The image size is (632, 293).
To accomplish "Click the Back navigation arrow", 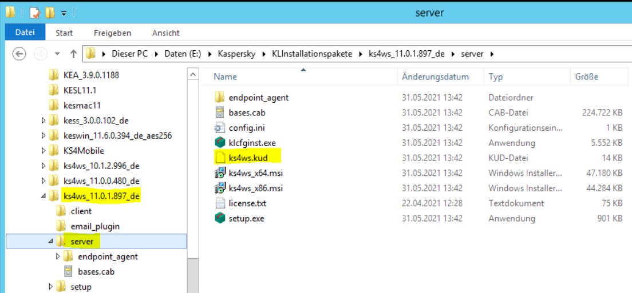I will (19, 54).
